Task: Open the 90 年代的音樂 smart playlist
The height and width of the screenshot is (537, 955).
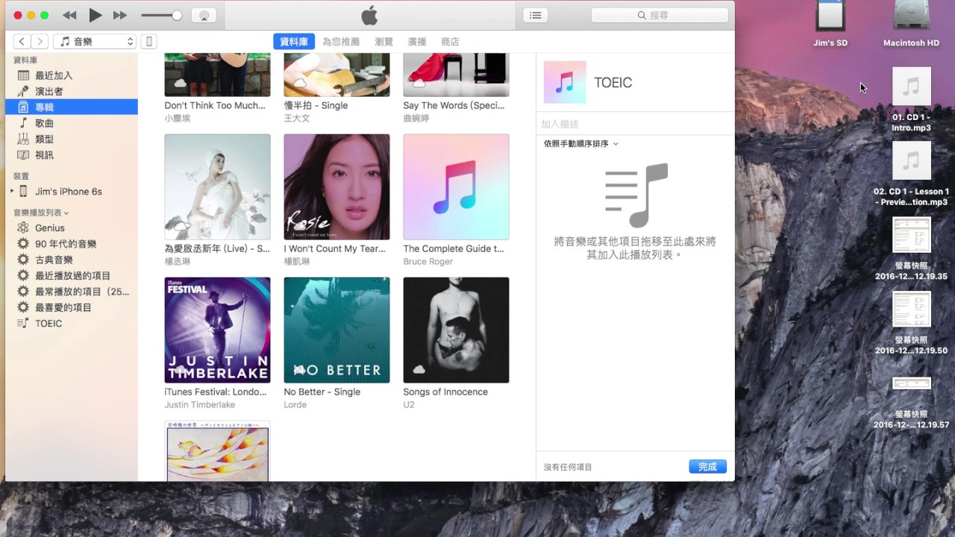Action: pos(71,244)
